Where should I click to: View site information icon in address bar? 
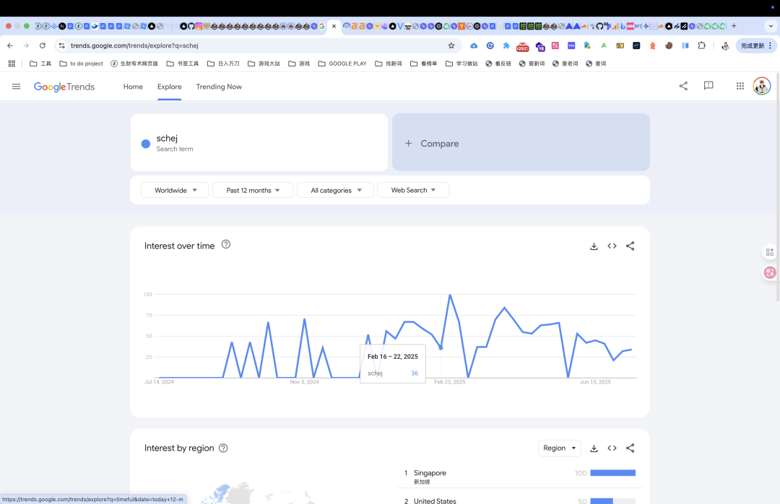tap(61, 45)
